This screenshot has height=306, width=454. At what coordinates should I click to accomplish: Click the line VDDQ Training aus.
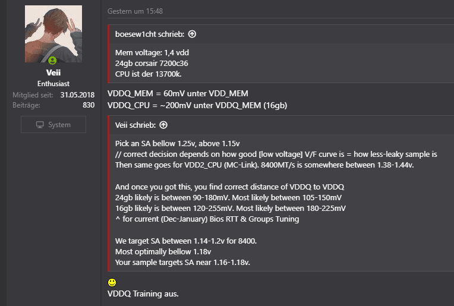(143, 294)
